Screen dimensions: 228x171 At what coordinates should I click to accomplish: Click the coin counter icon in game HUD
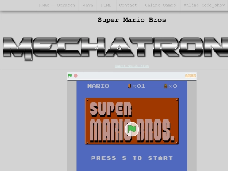click(x=130, y=86)
